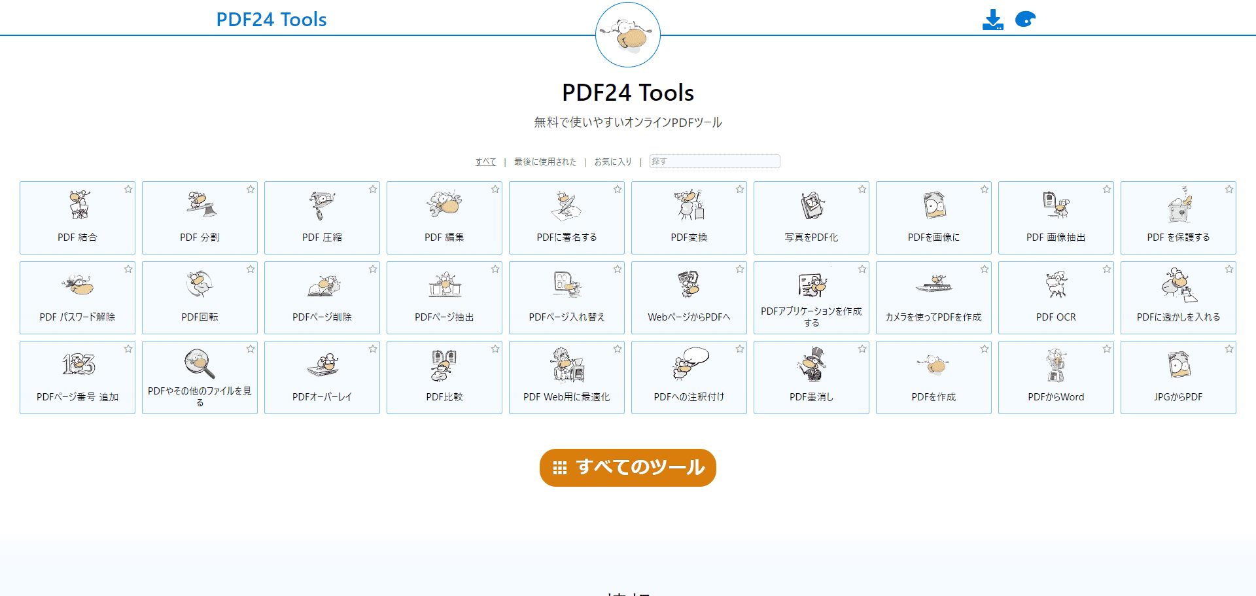Favorite the PDF 分割 tile via star
This screenshot has width=1256, height=596.
coord(251,189)
